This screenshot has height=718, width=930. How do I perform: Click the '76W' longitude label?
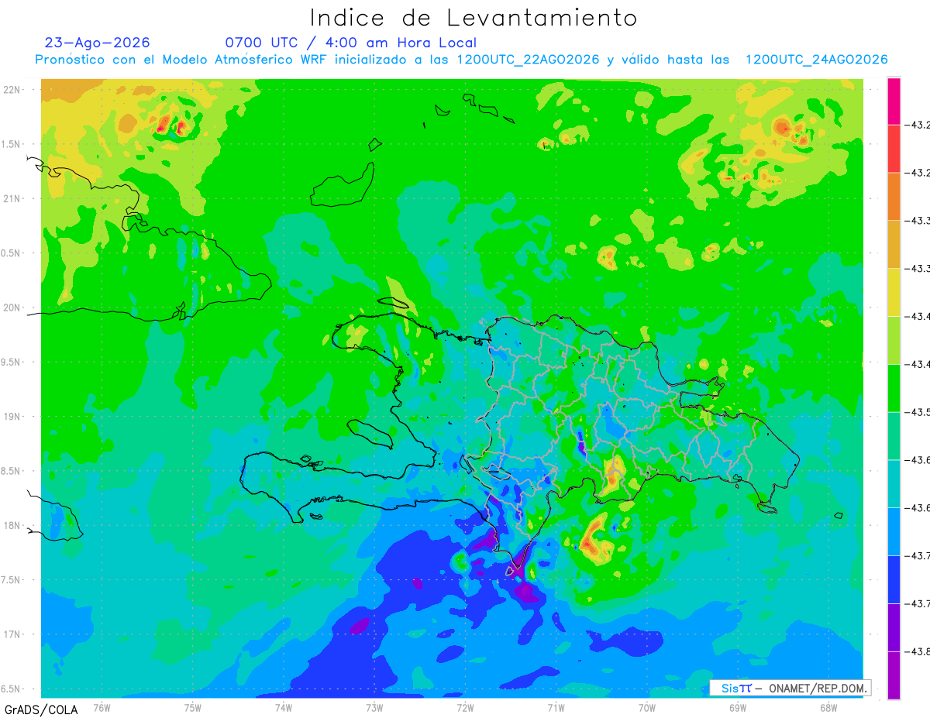point(102,707)
